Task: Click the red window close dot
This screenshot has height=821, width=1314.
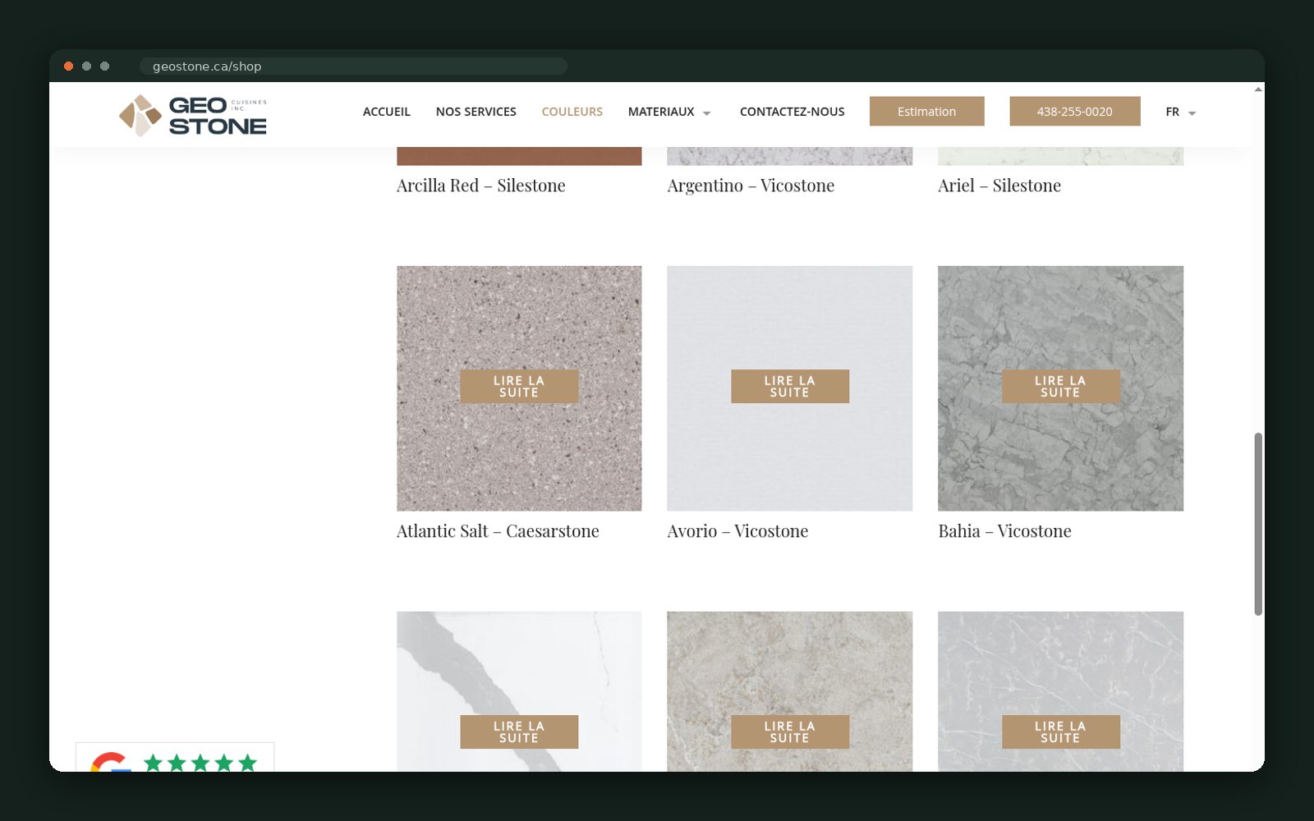Action: pos(69,66)
